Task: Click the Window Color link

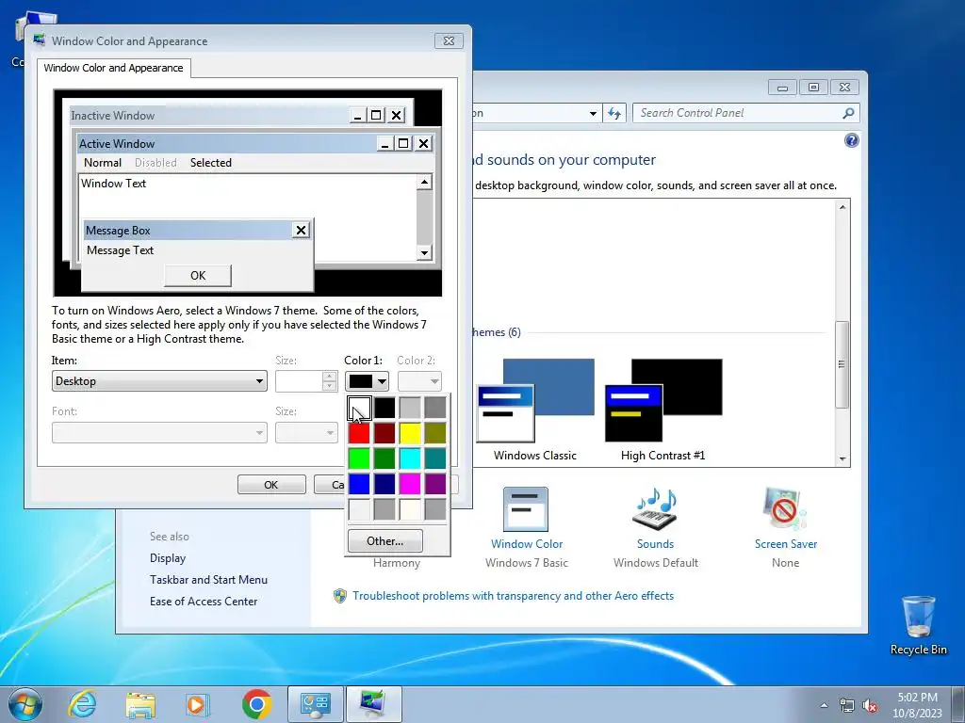Action: pyautogui.click(x=527, y=544)
